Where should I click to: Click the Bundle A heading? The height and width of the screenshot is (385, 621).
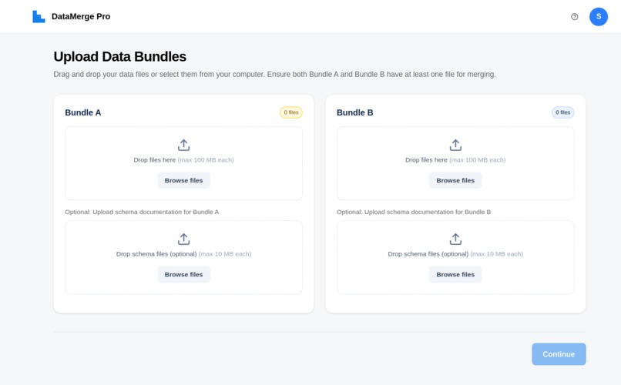pos(82,112)
